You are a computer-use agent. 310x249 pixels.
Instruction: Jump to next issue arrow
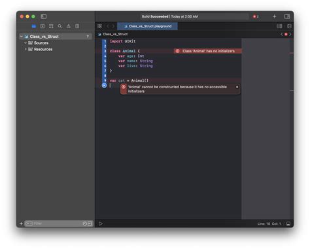290,34
